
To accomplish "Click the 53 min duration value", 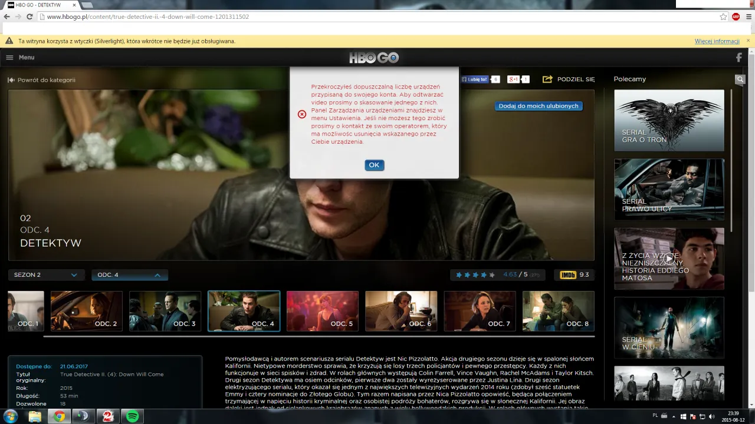I will tap(70, 396).
